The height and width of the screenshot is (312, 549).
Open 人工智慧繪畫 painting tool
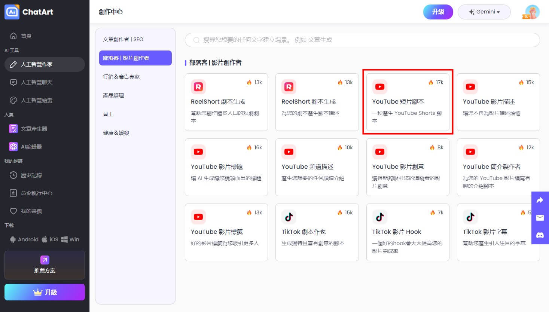tap(45, 100)
